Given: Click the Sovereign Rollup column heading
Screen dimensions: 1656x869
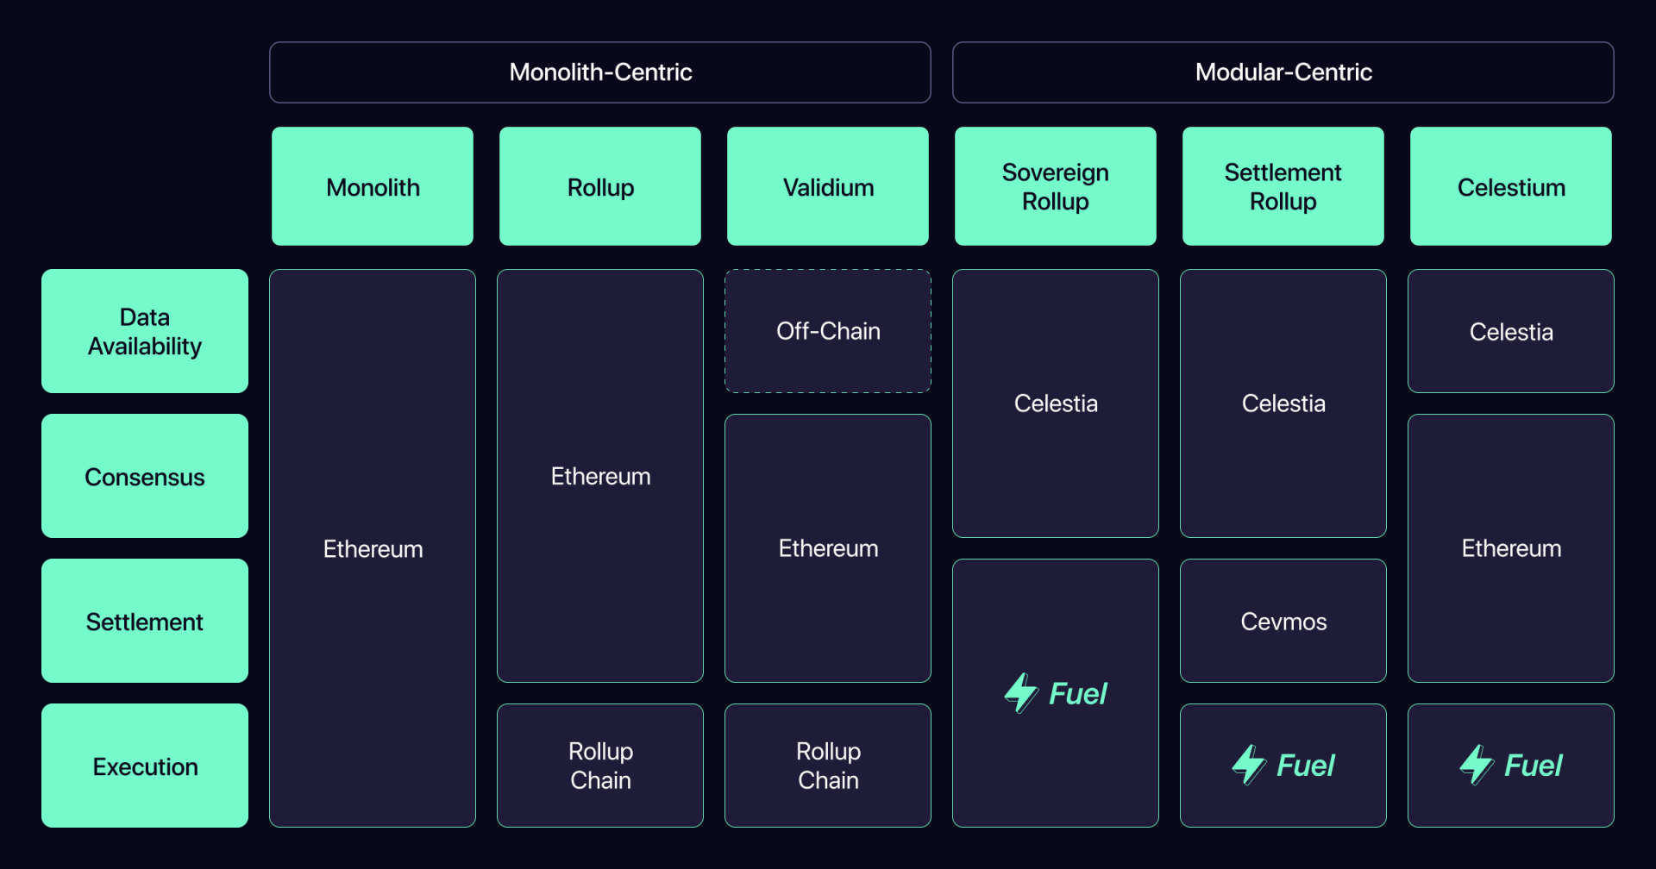Looking at the screenshot, I should (1056, 186).
